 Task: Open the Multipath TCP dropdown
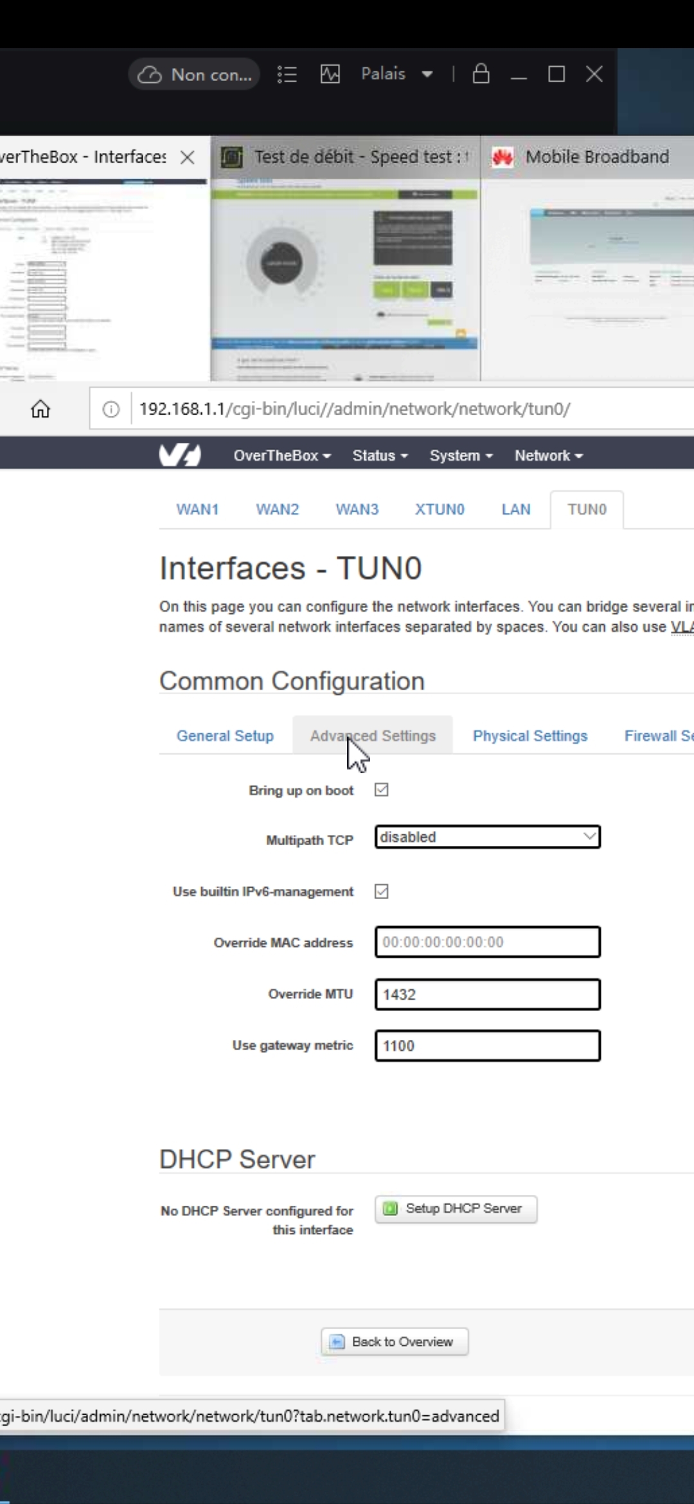pyautogui.click(x=488, y=837)
